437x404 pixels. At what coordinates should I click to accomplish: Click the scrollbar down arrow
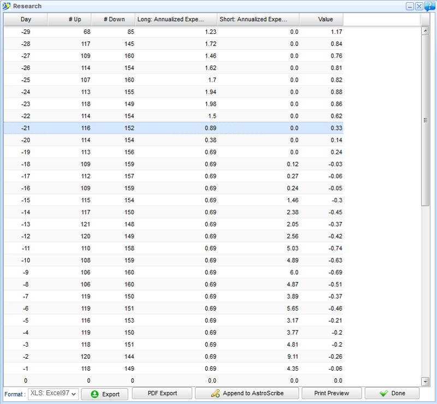[x=426, y=381]
